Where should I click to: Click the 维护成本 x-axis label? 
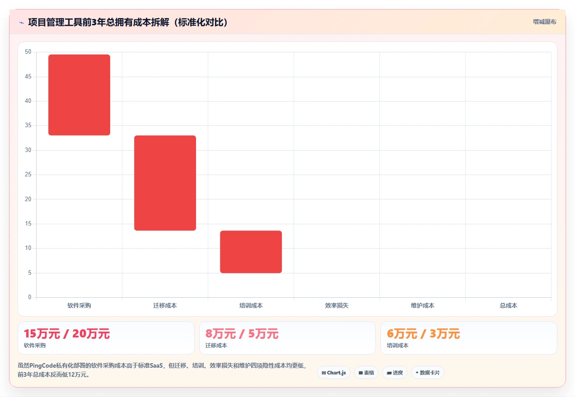click(422, 305)
